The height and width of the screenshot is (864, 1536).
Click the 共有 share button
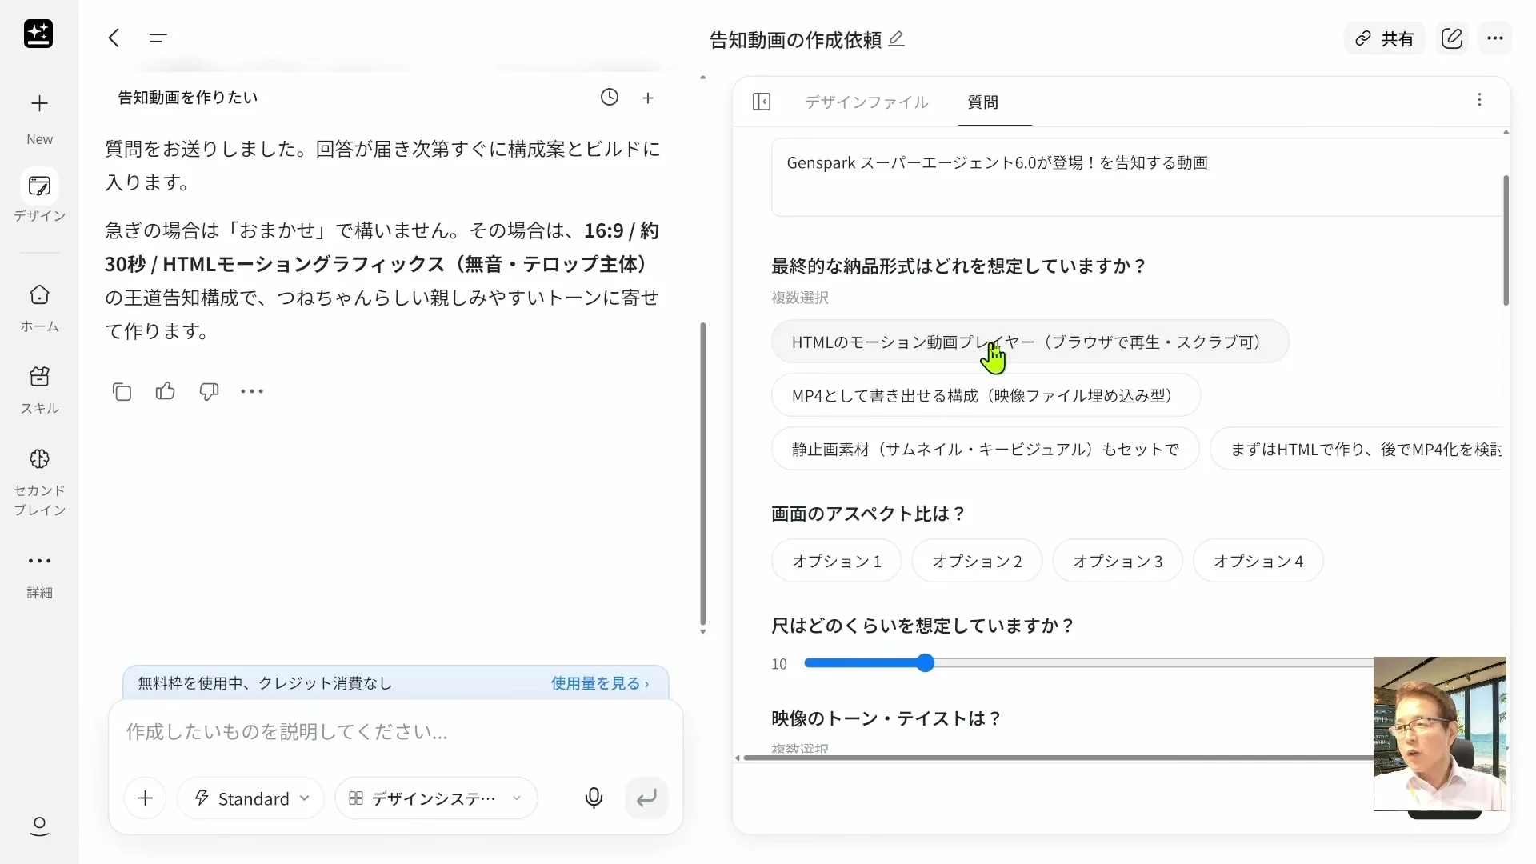click(x=1385, y=38)
